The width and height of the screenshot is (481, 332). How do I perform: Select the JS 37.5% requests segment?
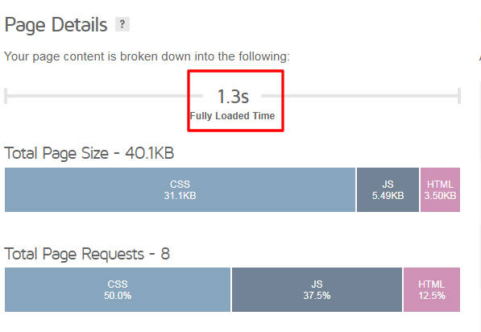point(317,289)
